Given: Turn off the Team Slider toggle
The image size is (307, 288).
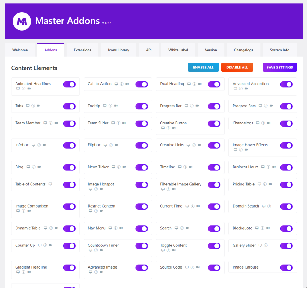Looking at the screenshot, I should point(142,124).
